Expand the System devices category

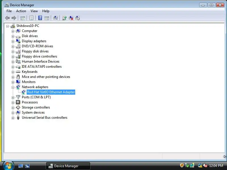pos(13,113)
